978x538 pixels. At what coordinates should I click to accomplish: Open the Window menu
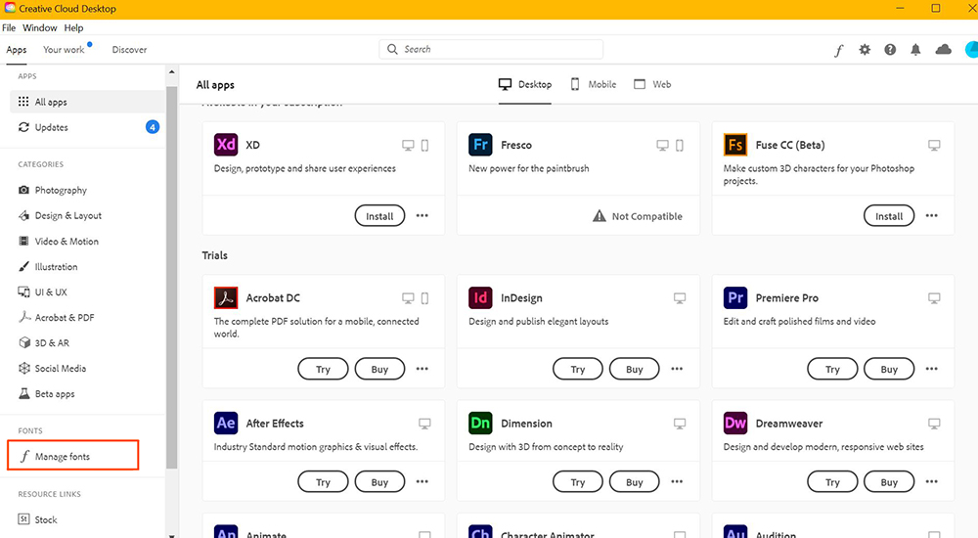coord(39,27)
